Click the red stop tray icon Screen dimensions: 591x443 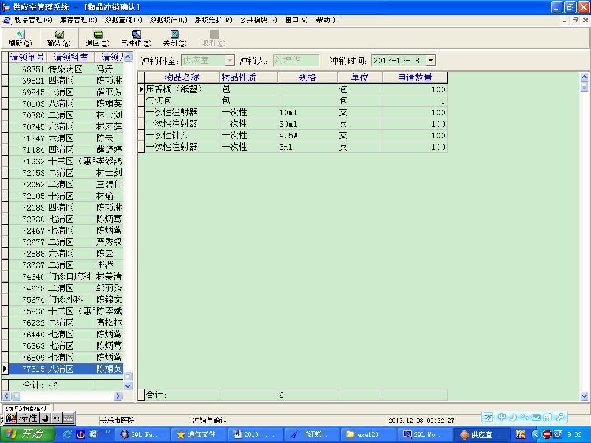click(x=547, y=434)
